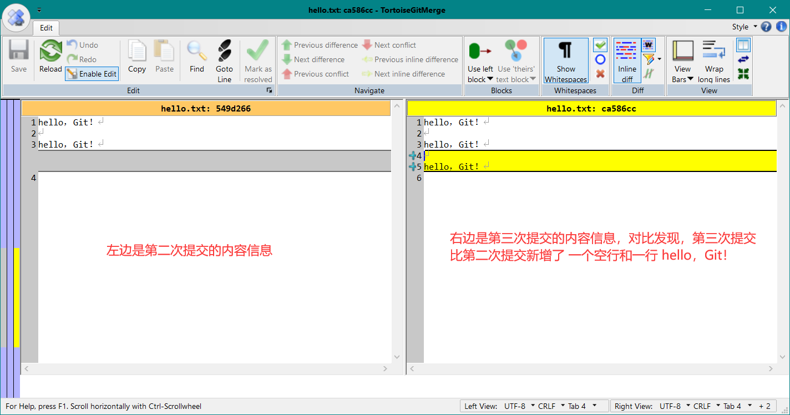Click Previous difference button
The height and width of the screenshot is (415, 790).
pos(320,45)
